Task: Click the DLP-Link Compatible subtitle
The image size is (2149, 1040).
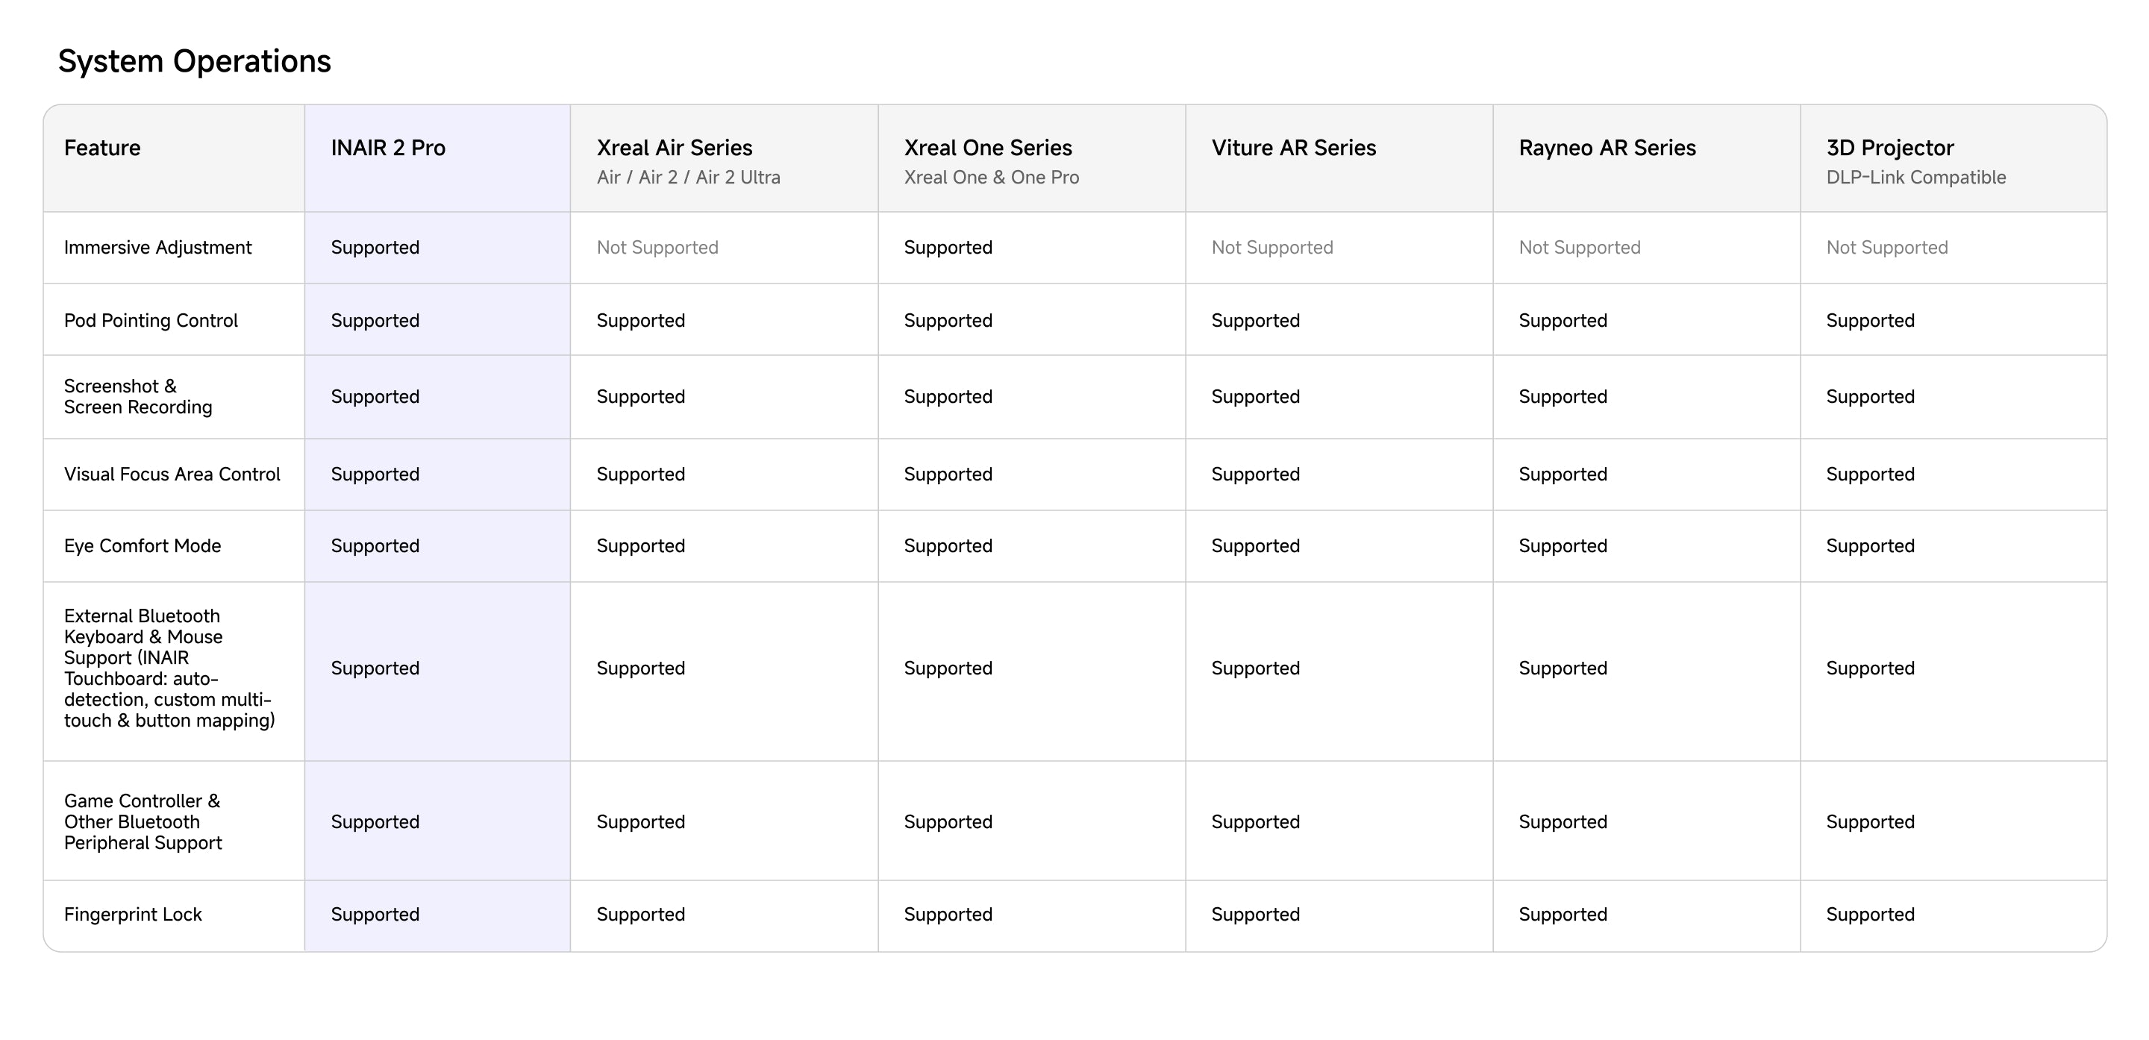Action: [1915, 178]
